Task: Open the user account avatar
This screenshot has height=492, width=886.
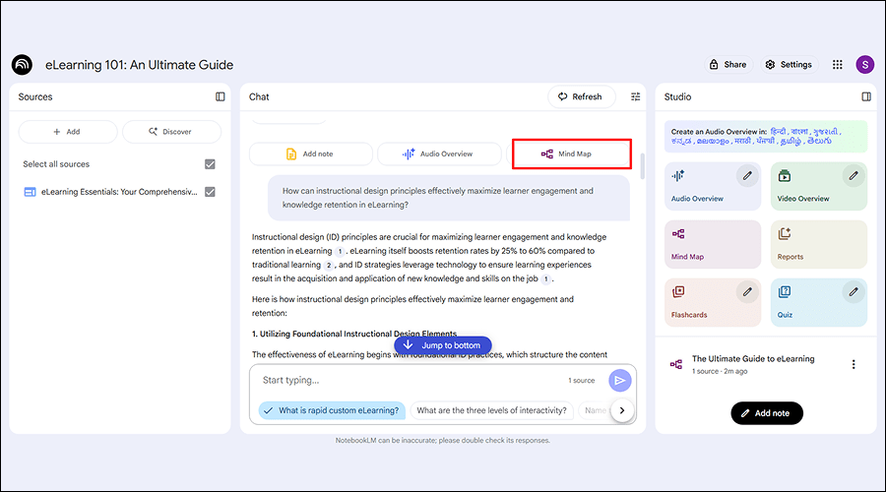Action: [864, 65]
